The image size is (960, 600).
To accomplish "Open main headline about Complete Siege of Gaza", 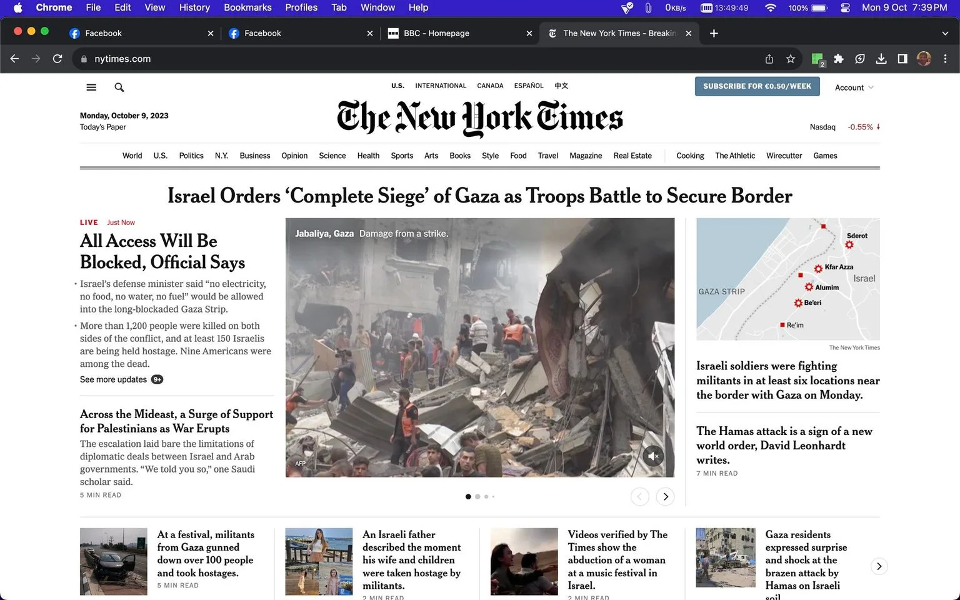I will click(480, 196).
